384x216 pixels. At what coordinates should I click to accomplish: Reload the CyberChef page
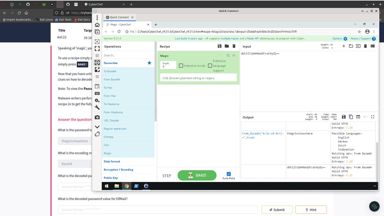(119, 32)
